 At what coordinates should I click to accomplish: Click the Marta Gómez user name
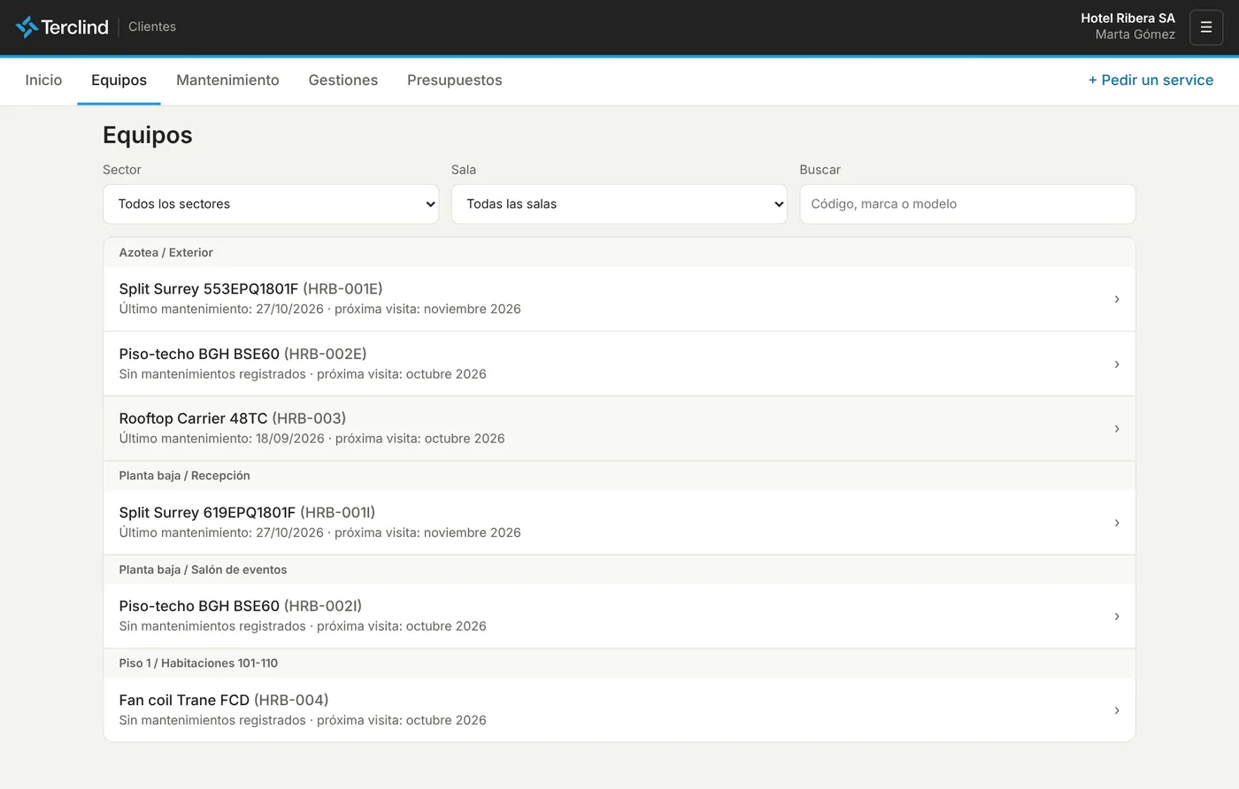pos(1135,34)
